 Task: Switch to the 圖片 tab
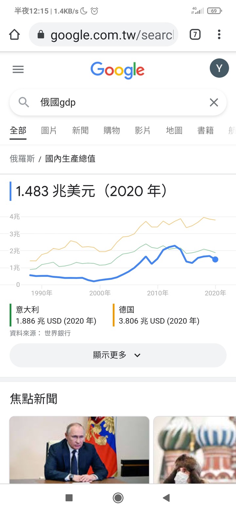click(x=49, y=131)
